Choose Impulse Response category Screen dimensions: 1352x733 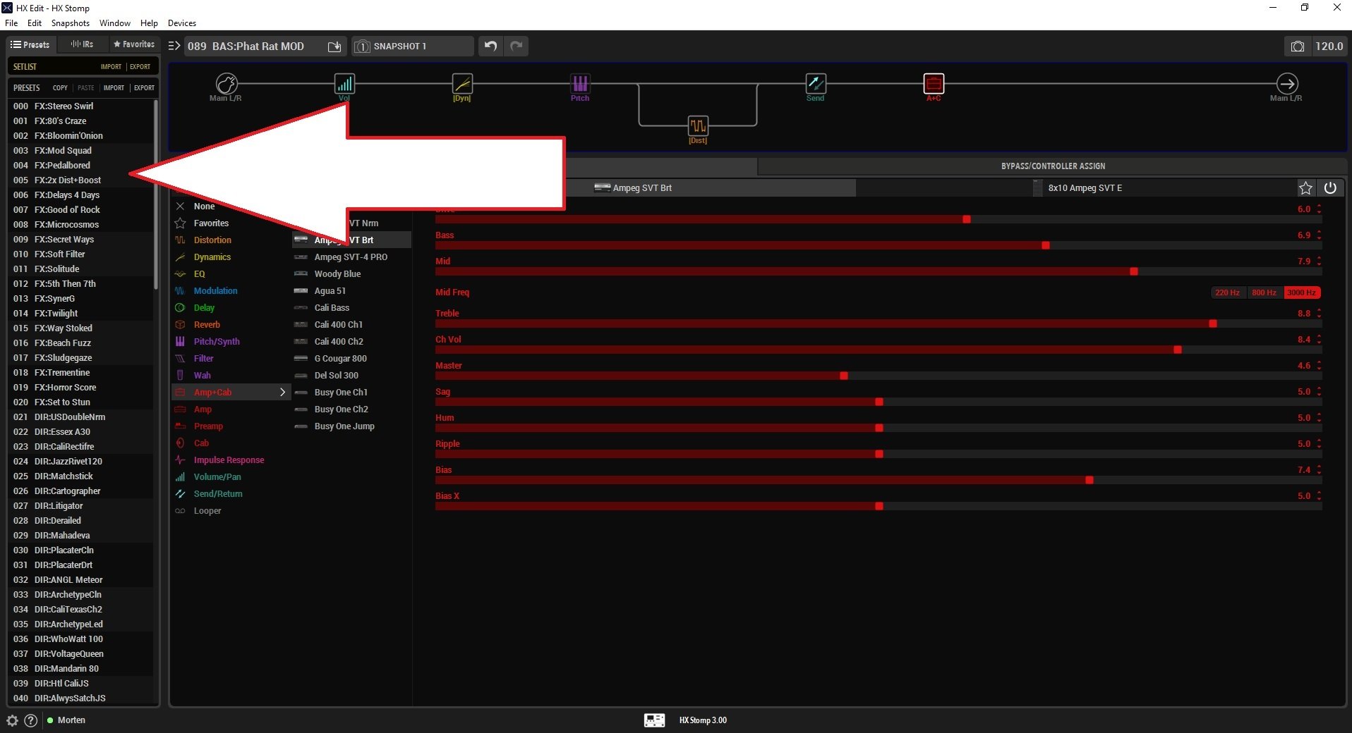pyautogui.click(x=229, y=460)
